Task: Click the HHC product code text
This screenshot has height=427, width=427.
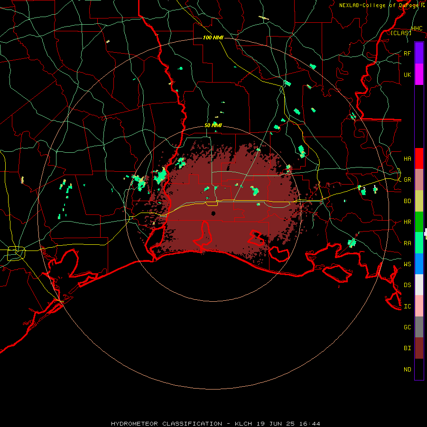Action: point(417,28)
